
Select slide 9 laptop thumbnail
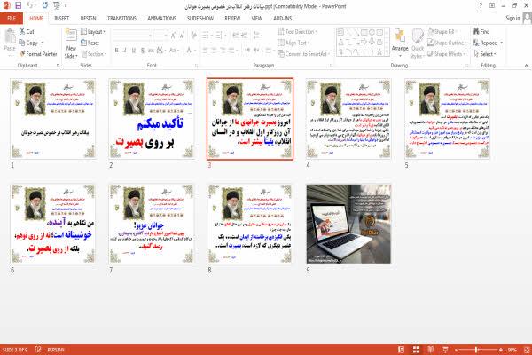pos(348,224)
